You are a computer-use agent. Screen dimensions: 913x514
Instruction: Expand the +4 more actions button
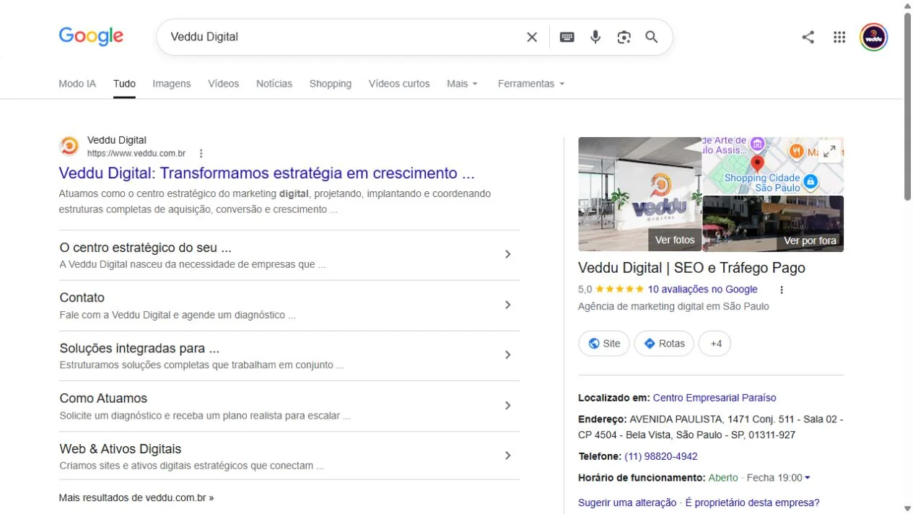tap(715, 344)
